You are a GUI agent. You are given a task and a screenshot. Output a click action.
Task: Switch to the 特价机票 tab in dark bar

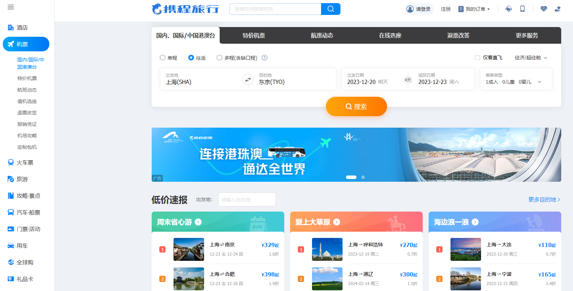pyautogui.click(x=254, y=35)
